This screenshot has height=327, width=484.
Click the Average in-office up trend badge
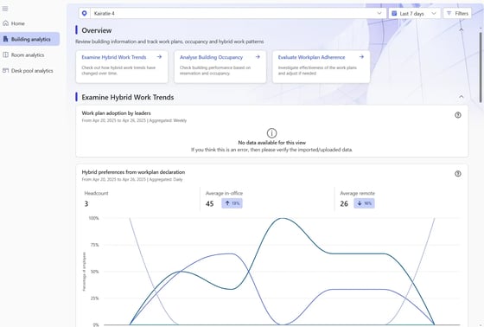(232, 203)
